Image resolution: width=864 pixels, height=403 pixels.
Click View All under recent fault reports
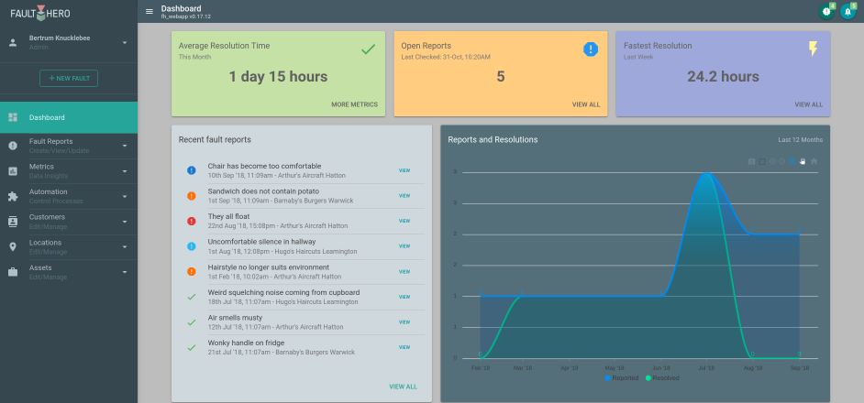pos(403,387)
